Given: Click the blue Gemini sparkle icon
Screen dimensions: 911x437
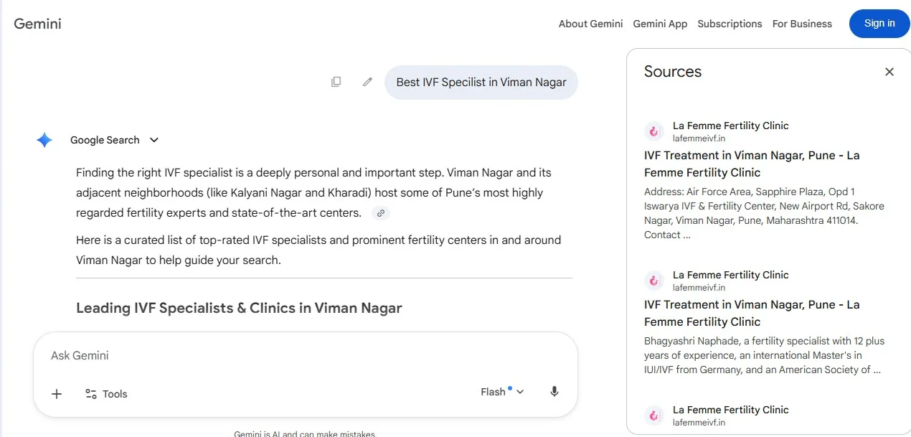Looking at the screenshot, I should pos(44,140).
